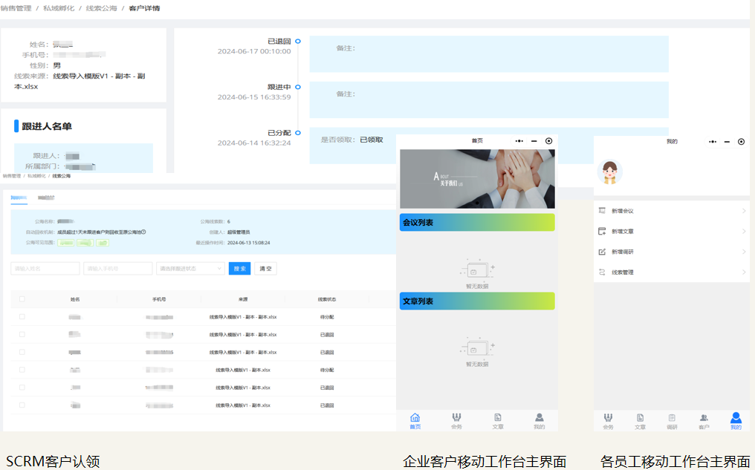Click the 清空 clear button
755x470 pixels.
point(265,269)
